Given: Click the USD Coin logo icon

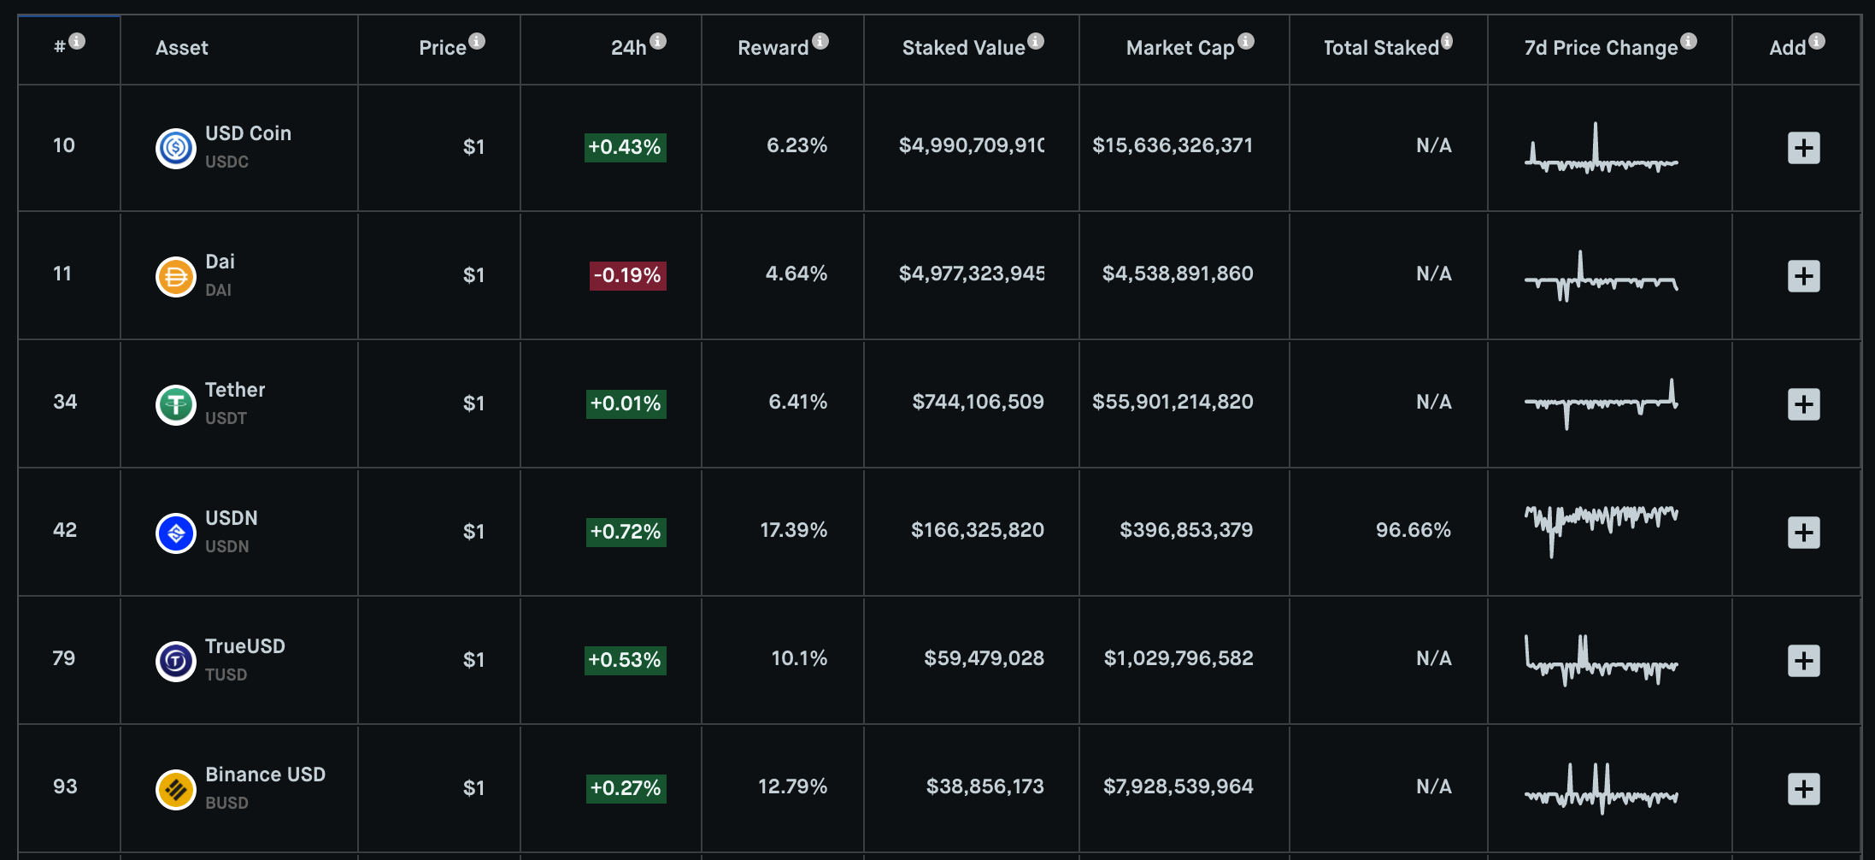Looking at the screenshot, I should click(176, 148).
